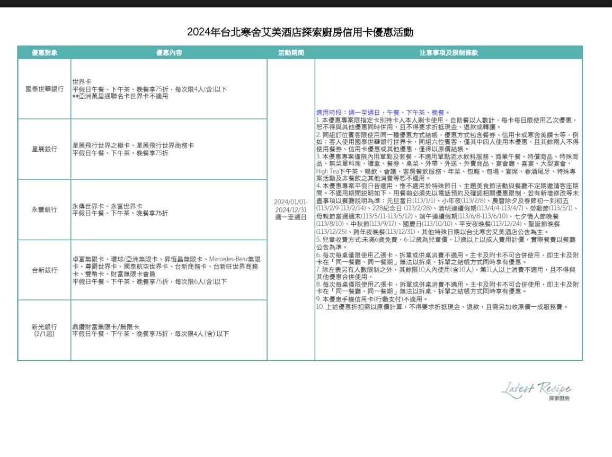Select the 國泰世華銀行 cell
This screenshot has height=457, width=612.
tap(45, 89)
